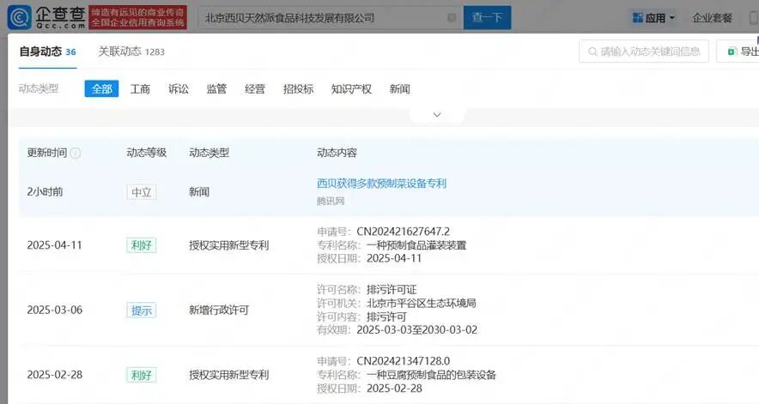This screenshot has width=759, height=404.
Task: Click patent name 一种预制食品灌装装置
Action: tap(416, 245)
